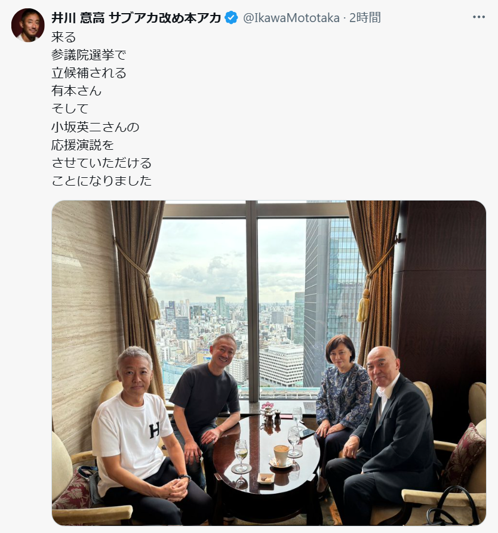Image resolution: width=498 pixels, height=533 pixels.
Task: Click the final line ことになりました
Action: point(102,180)
